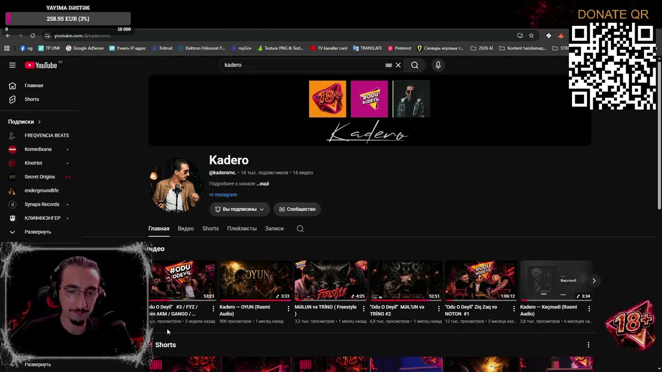Click the 18+ channel banner tile
The width and height of the screenshot is (662, 372).
[x=327, y=99]
